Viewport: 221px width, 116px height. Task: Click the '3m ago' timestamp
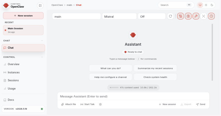pos(11,32)
